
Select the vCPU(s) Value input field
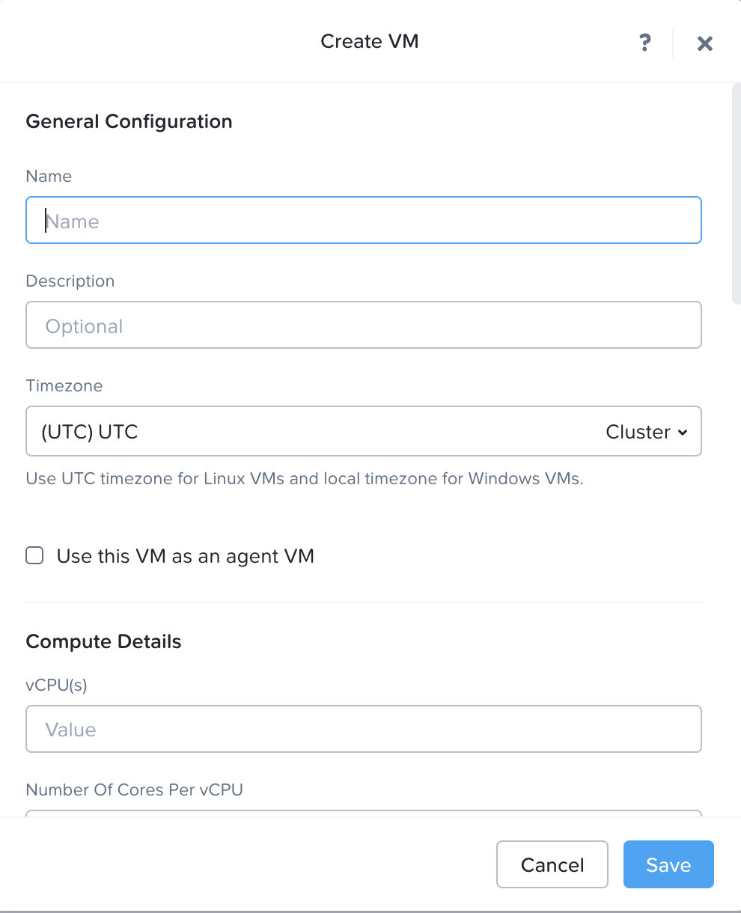coord(364,730)
